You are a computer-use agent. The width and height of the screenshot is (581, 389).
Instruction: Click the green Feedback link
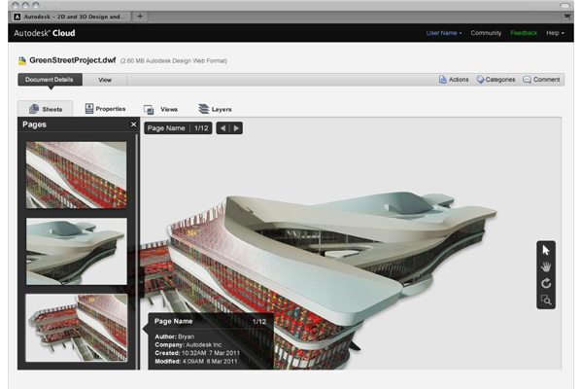click(x=524, y=33)
